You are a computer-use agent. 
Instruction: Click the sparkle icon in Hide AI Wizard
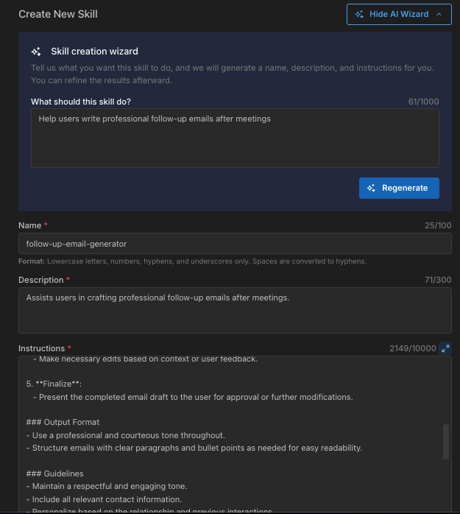tap(359, 14)
